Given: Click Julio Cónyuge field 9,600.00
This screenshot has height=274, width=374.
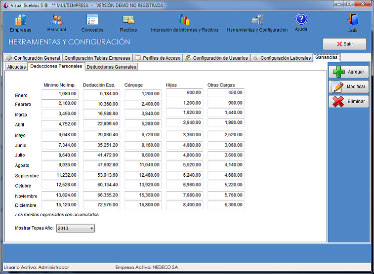Looking at the screenshot, I should tap(143, 155).
